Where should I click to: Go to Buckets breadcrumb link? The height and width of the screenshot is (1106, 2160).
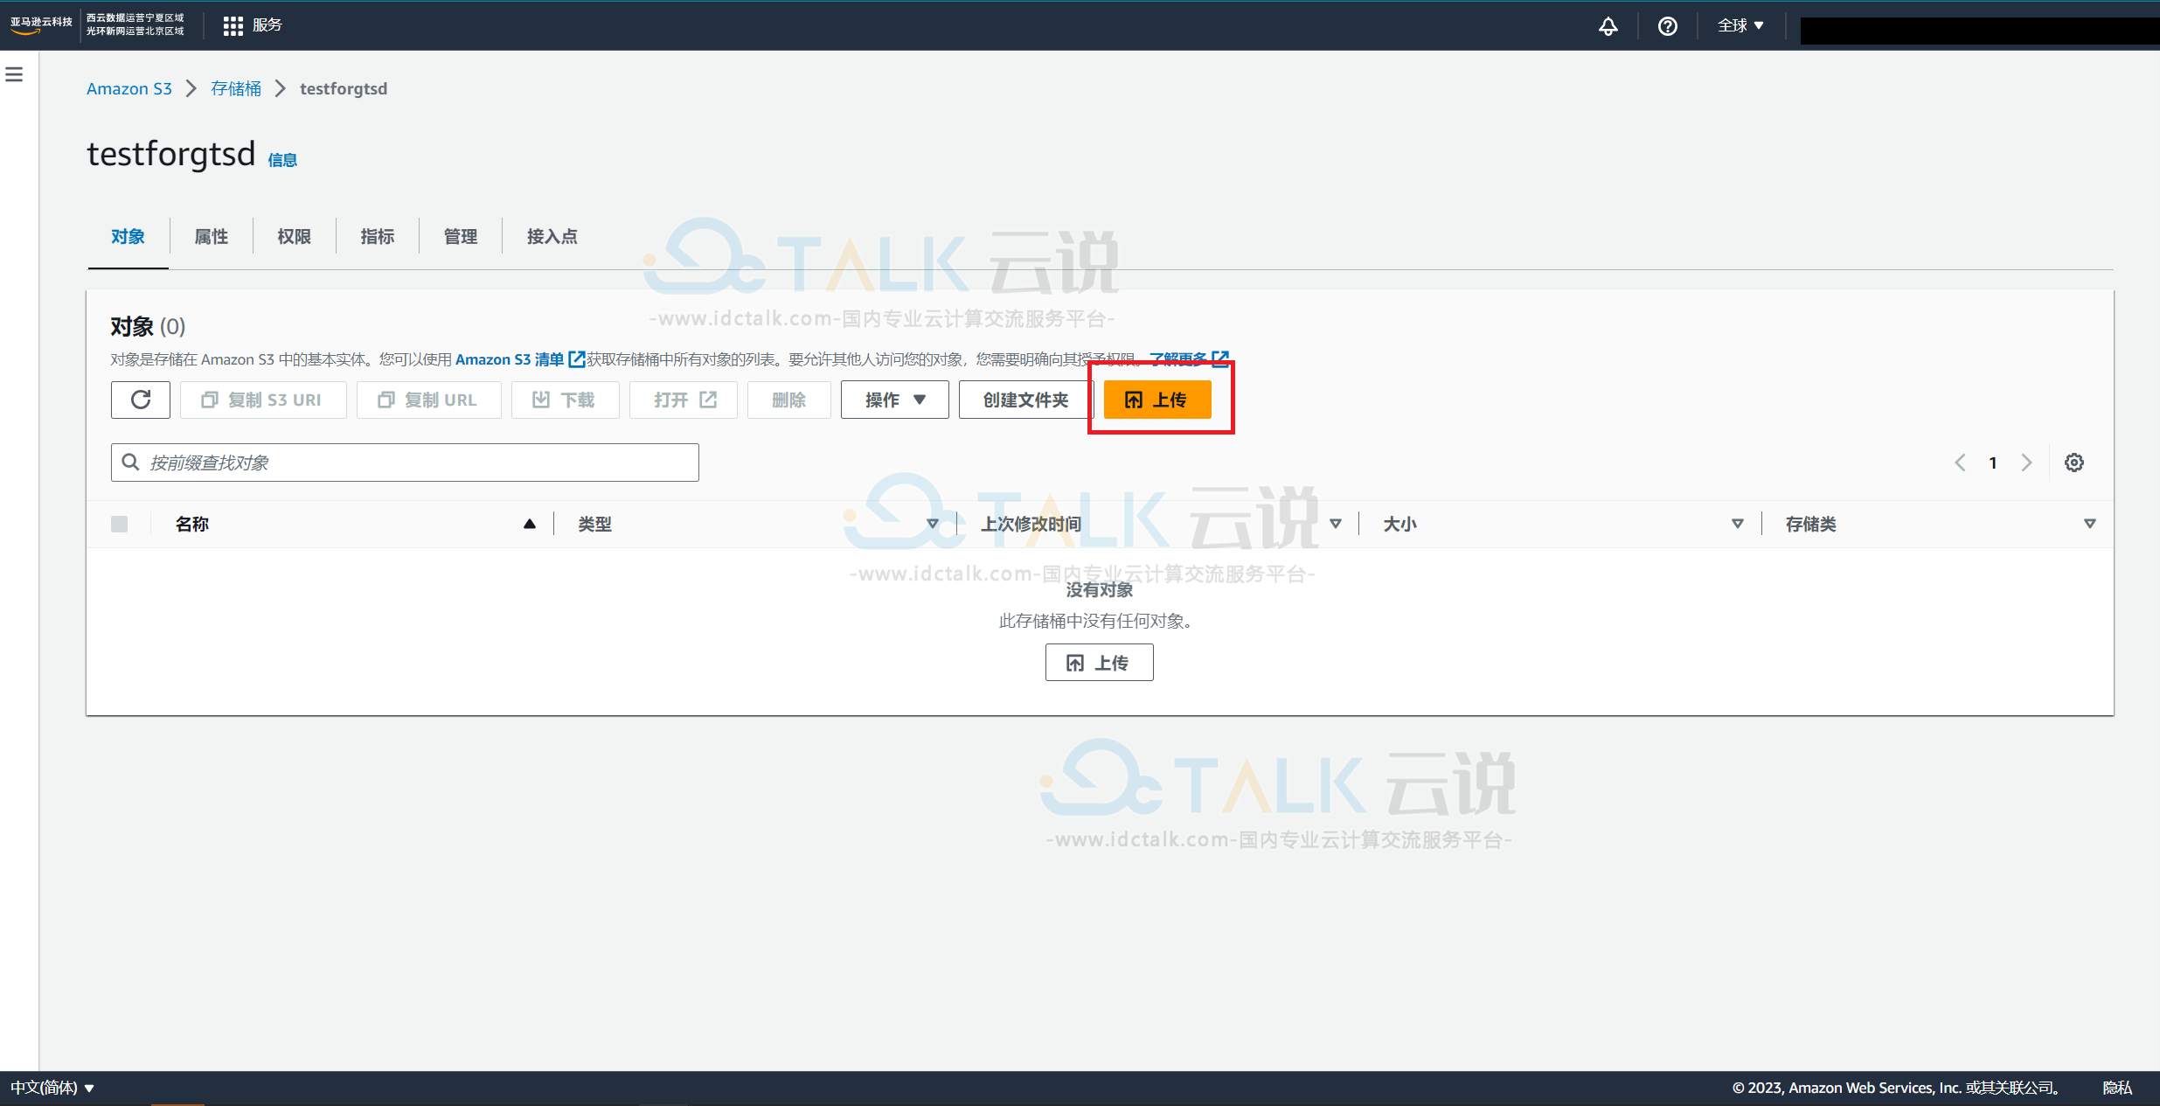pyautogui.click(x=236, y=89)
